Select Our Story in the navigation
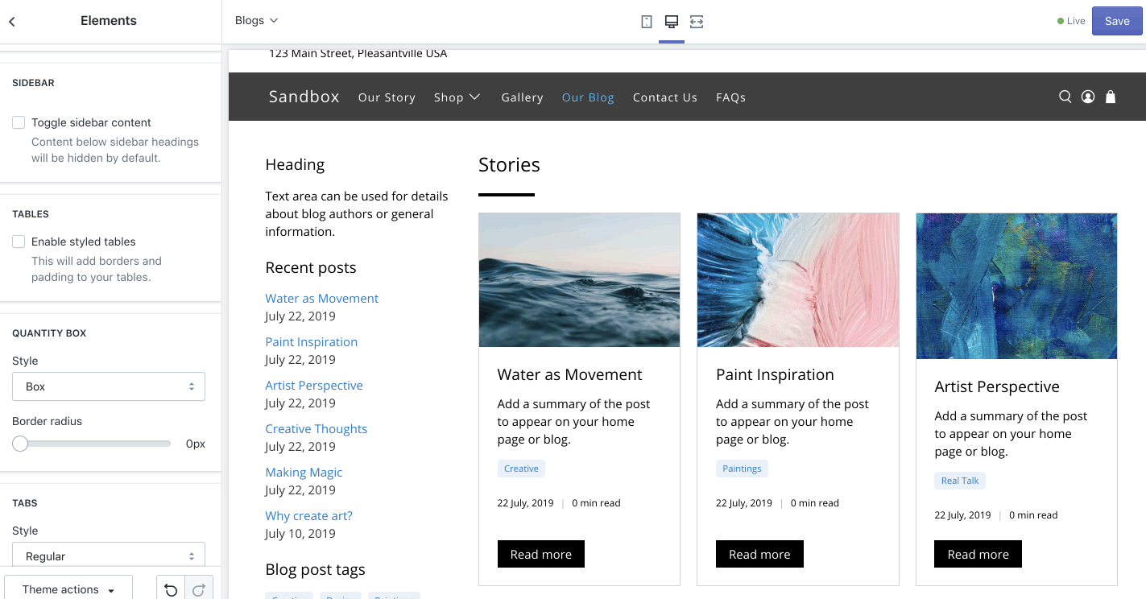Image resolution: width=1146 pixels, height=599 pixels. (387, 97)
